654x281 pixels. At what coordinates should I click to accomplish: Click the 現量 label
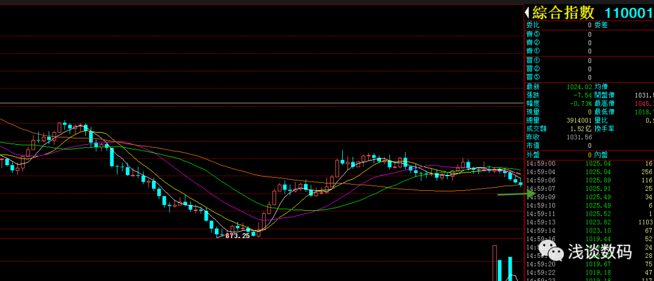tap(533, 112)
